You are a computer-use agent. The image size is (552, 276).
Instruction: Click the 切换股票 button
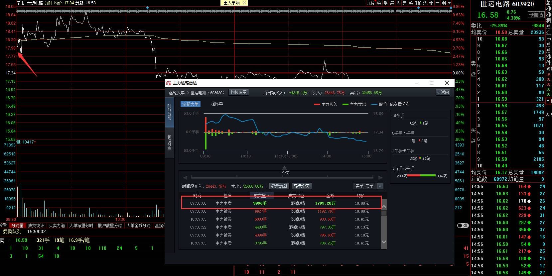click(239, 92)
